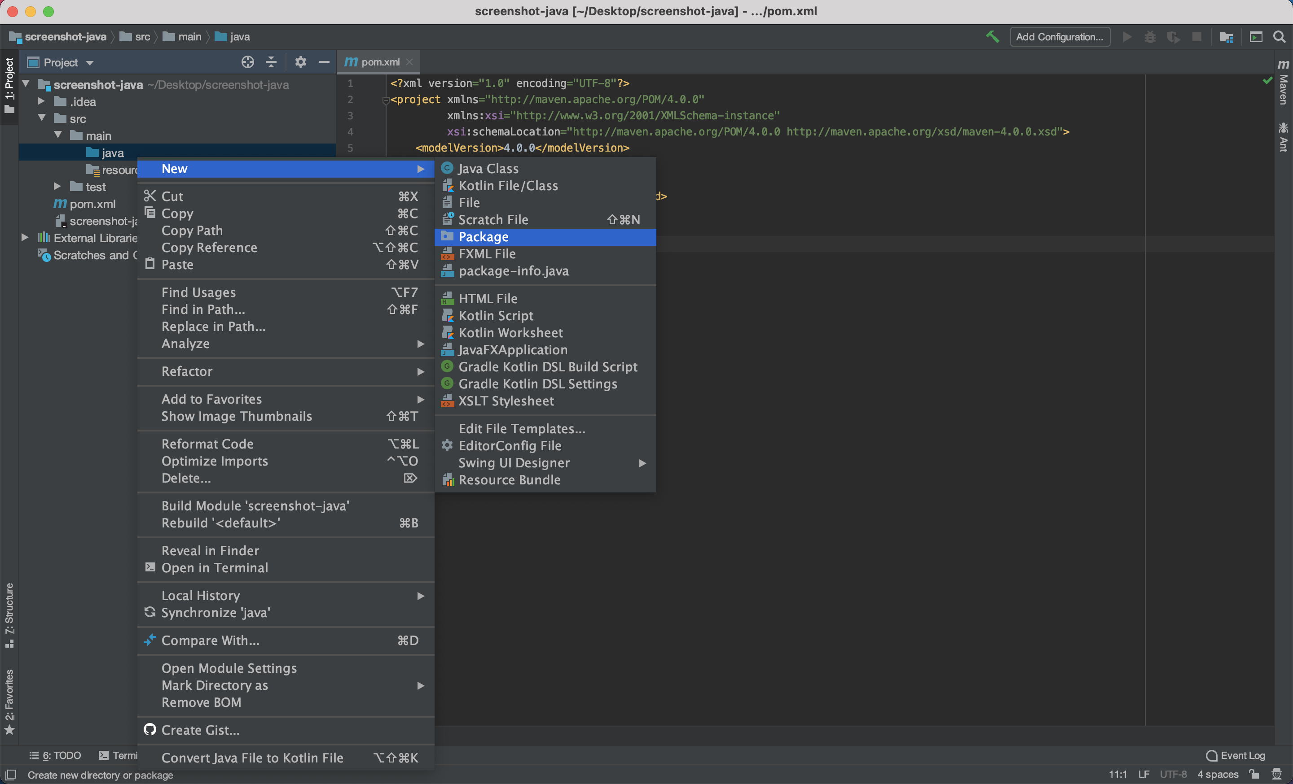Open the Structure tool window
1293x784 pixels.
click(9, 613)
